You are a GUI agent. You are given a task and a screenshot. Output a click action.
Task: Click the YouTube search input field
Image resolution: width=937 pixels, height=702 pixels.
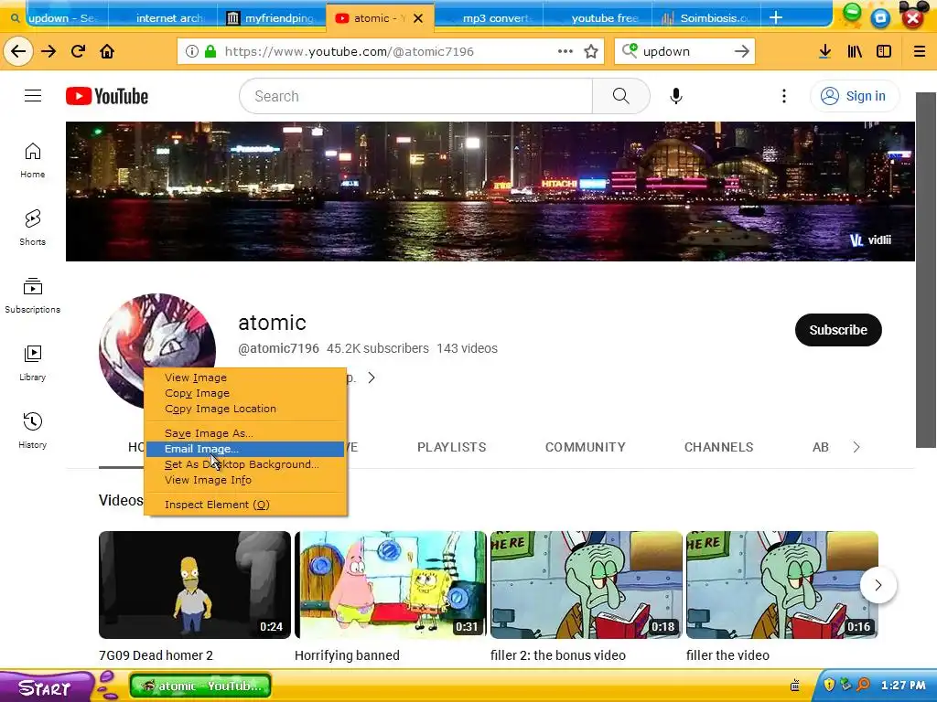416,96
